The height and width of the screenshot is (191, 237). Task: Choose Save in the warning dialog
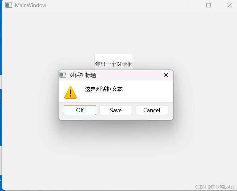(x=116, y=110)
